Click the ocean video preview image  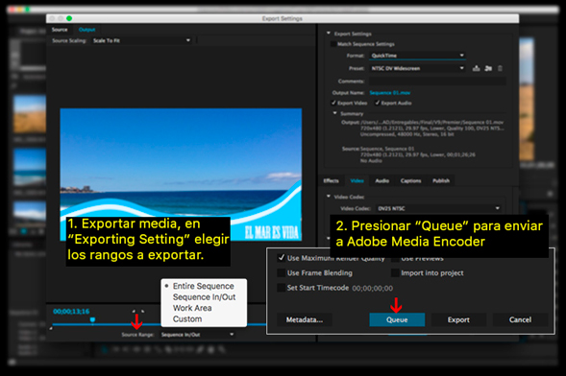pos(181,175)
